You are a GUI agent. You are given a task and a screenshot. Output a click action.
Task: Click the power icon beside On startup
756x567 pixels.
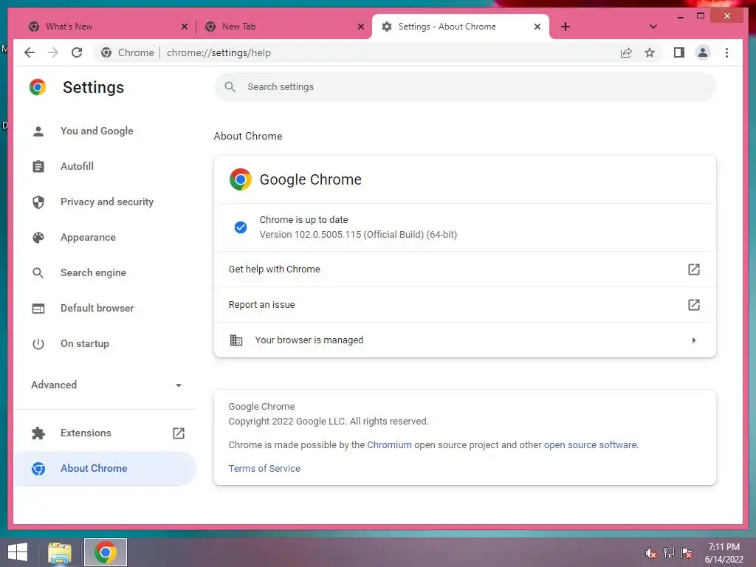click(38, 344)
